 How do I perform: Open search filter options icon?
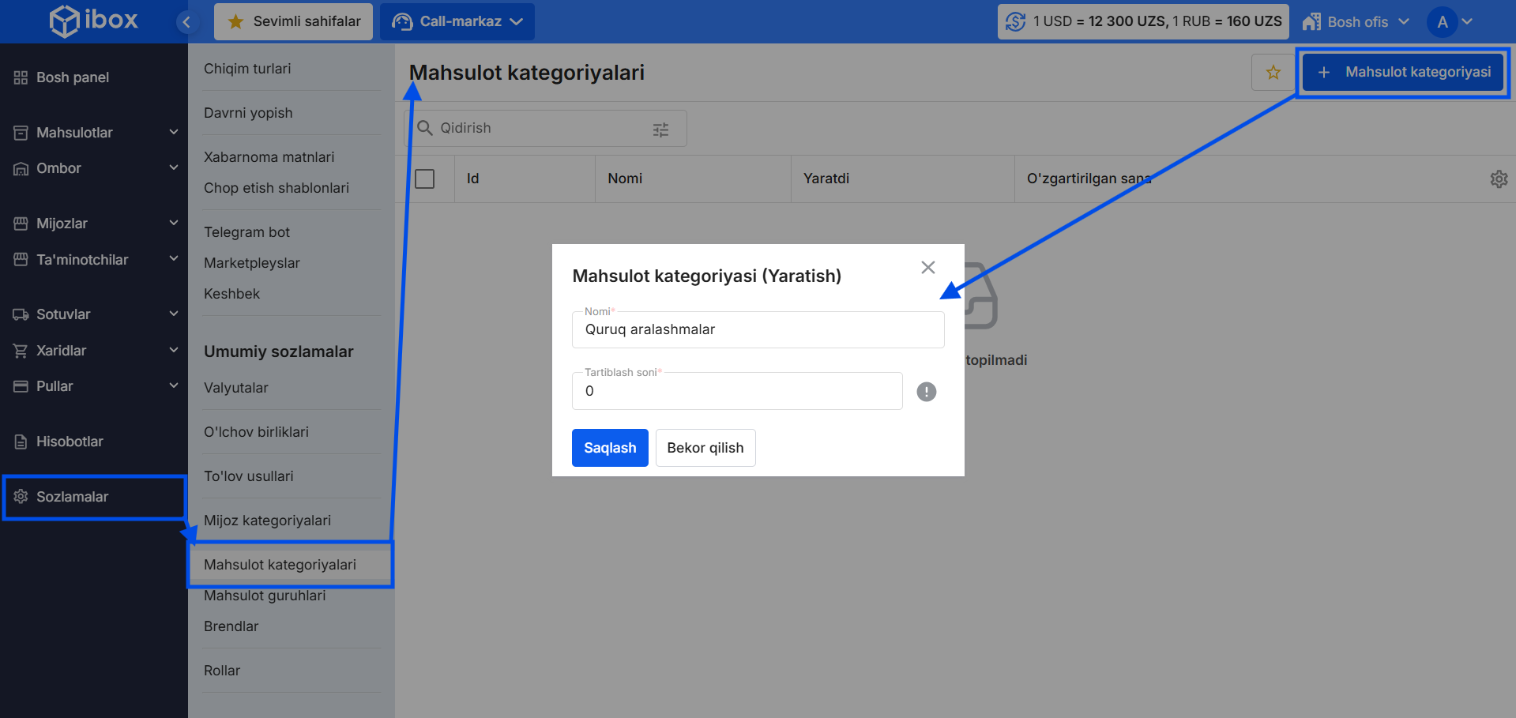660,130
